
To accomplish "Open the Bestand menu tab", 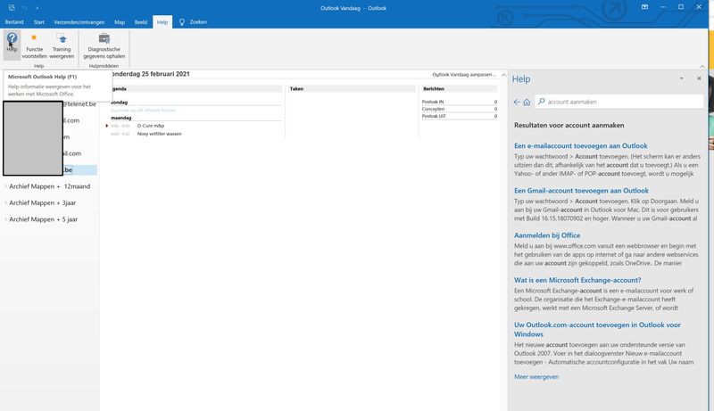I will tap(14, 21).
